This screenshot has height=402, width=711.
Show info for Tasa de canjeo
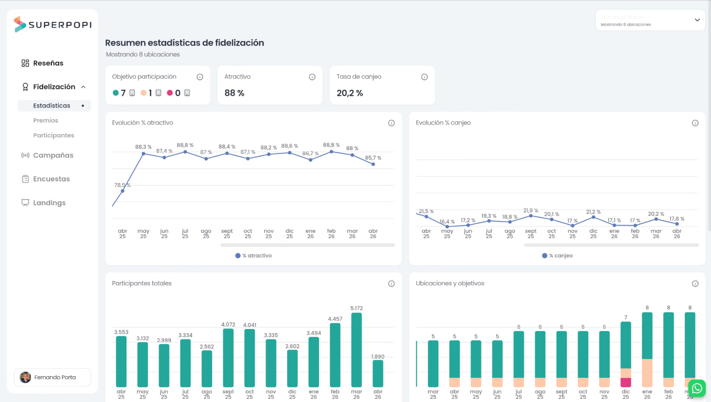click(x=424, y=77)
